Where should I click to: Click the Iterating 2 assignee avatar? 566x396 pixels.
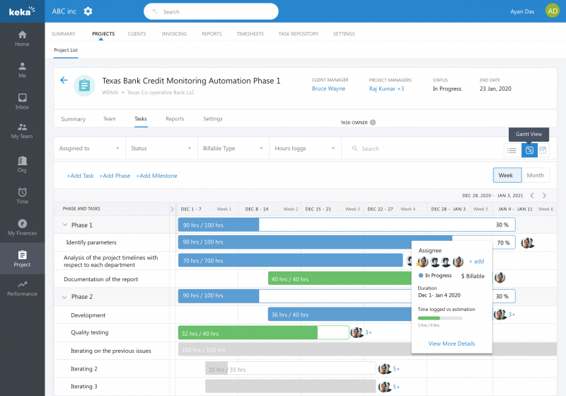click(x=384, y=369)
